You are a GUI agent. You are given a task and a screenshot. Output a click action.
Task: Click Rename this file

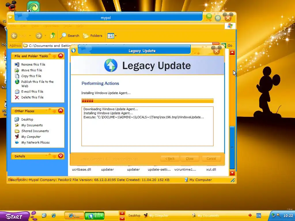(33, 64)
